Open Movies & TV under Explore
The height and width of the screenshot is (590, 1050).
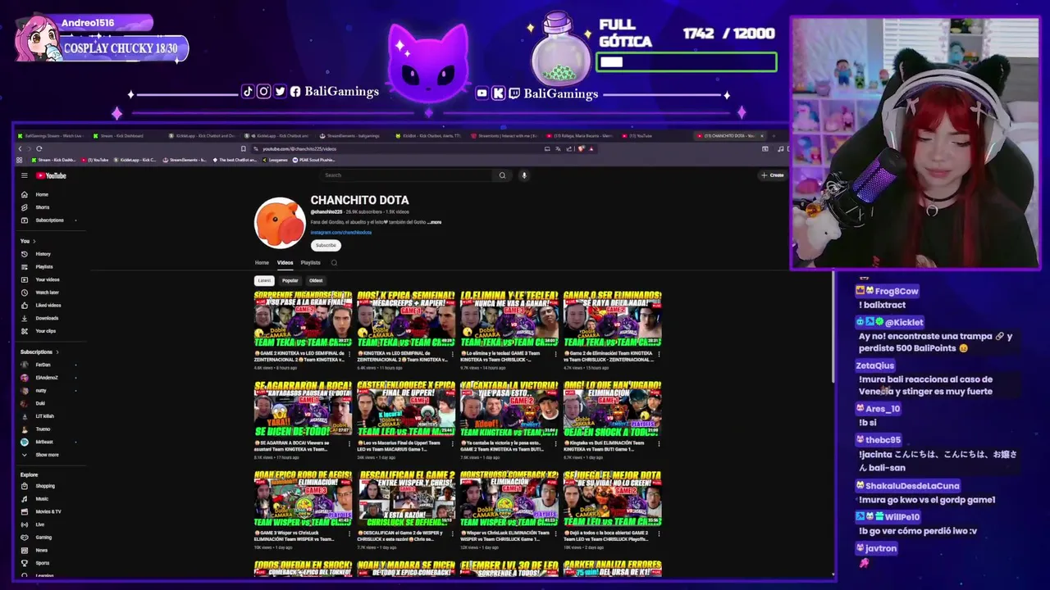click(48, 511)
